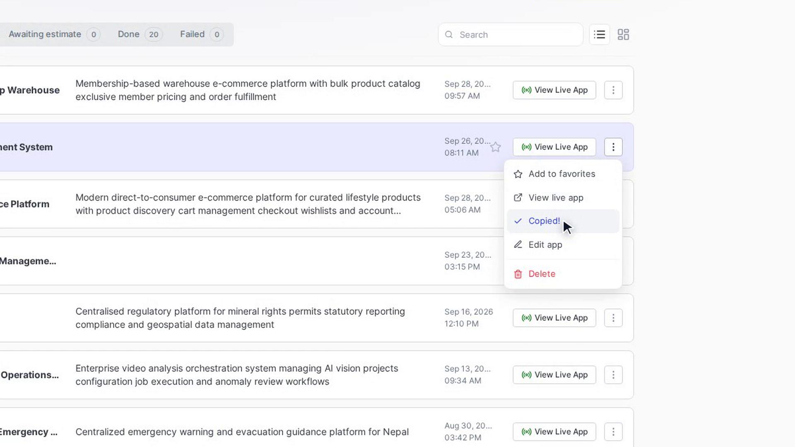Viewport: 795px width, 447px height.
Task: Filter by Awaiting estimate tab
Action: coord(54,34)
